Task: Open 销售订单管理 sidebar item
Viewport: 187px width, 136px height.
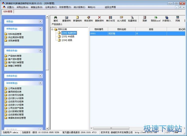Action: click(x=13, y=66)
